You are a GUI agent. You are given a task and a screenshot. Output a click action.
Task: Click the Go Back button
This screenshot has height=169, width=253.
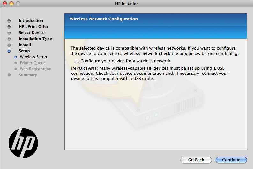pos(196,160)
